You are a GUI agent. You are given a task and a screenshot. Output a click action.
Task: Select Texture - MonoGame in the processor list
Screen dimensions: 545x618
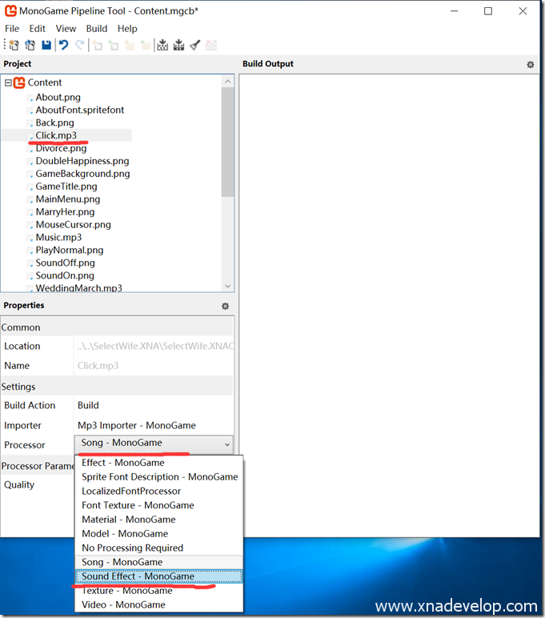click(x=126, y=591)
